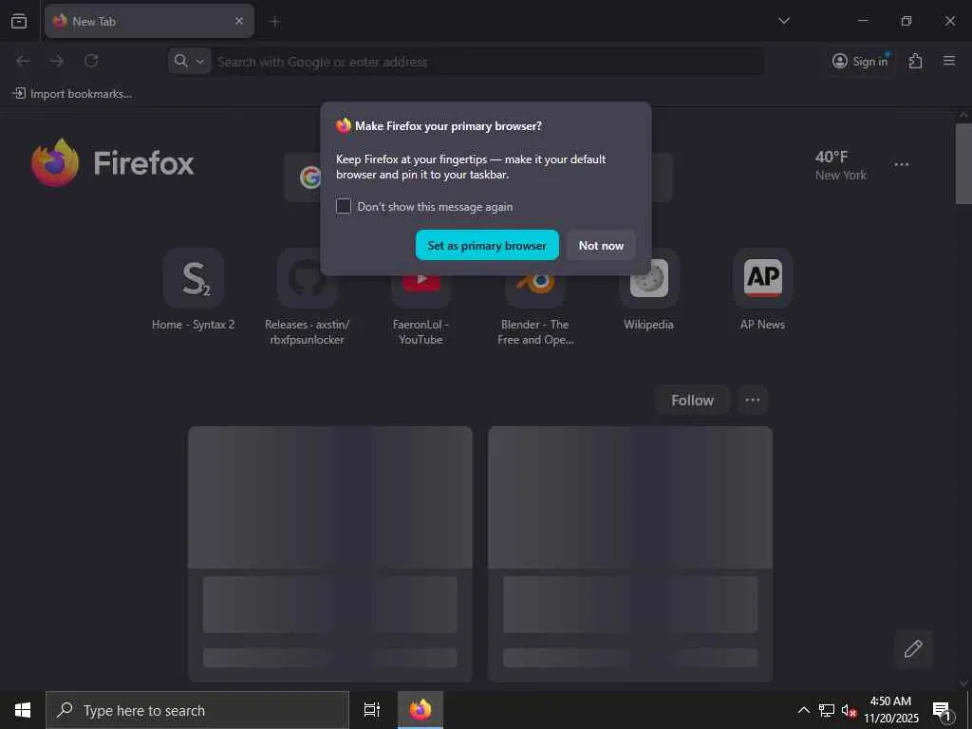Dismiss the prompt with Not now
Screen dimensions: 972x729
pos(601,246)
